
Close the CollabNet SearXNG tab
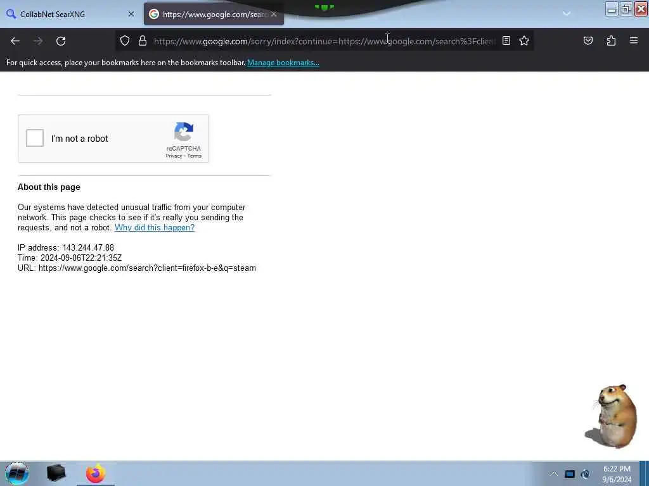(131, 14)
